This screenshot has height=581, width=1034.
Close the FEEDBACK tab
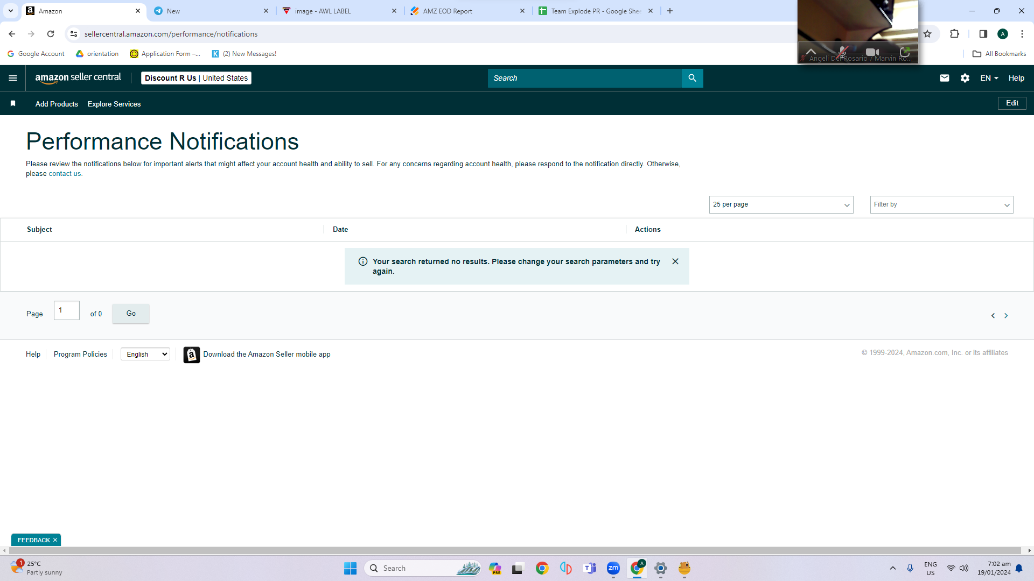tap(55, 540)
